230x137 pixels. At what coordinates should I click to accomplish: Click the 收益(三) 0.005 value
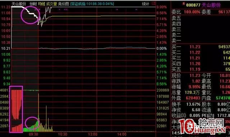coord(195,116)
